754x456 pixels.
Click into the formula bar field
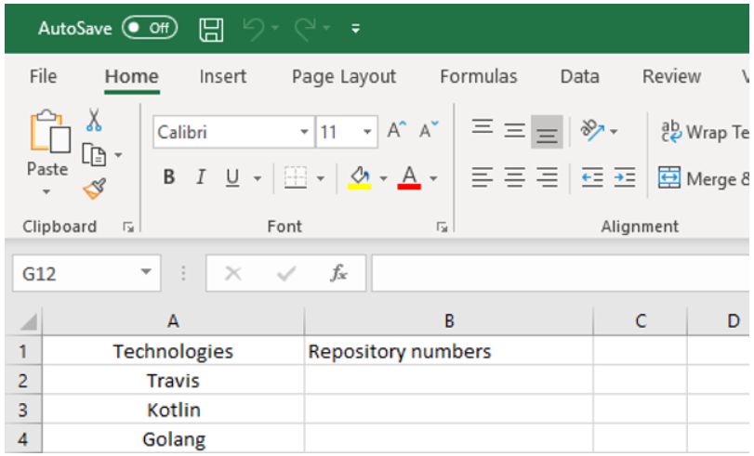click(561, 273)
